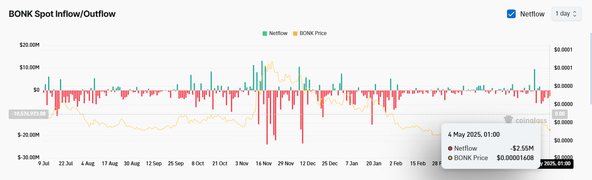Click the -10,576,923.08 crosshair value label
Screen dimensions: 592x180
[x=29, y=114]
